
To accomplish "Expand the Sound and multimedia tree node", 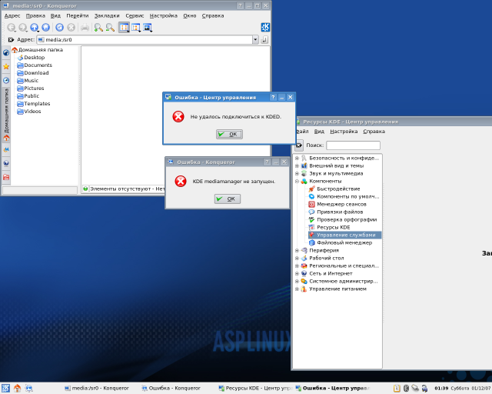I will pyautogui.click(x=297, y=173).
